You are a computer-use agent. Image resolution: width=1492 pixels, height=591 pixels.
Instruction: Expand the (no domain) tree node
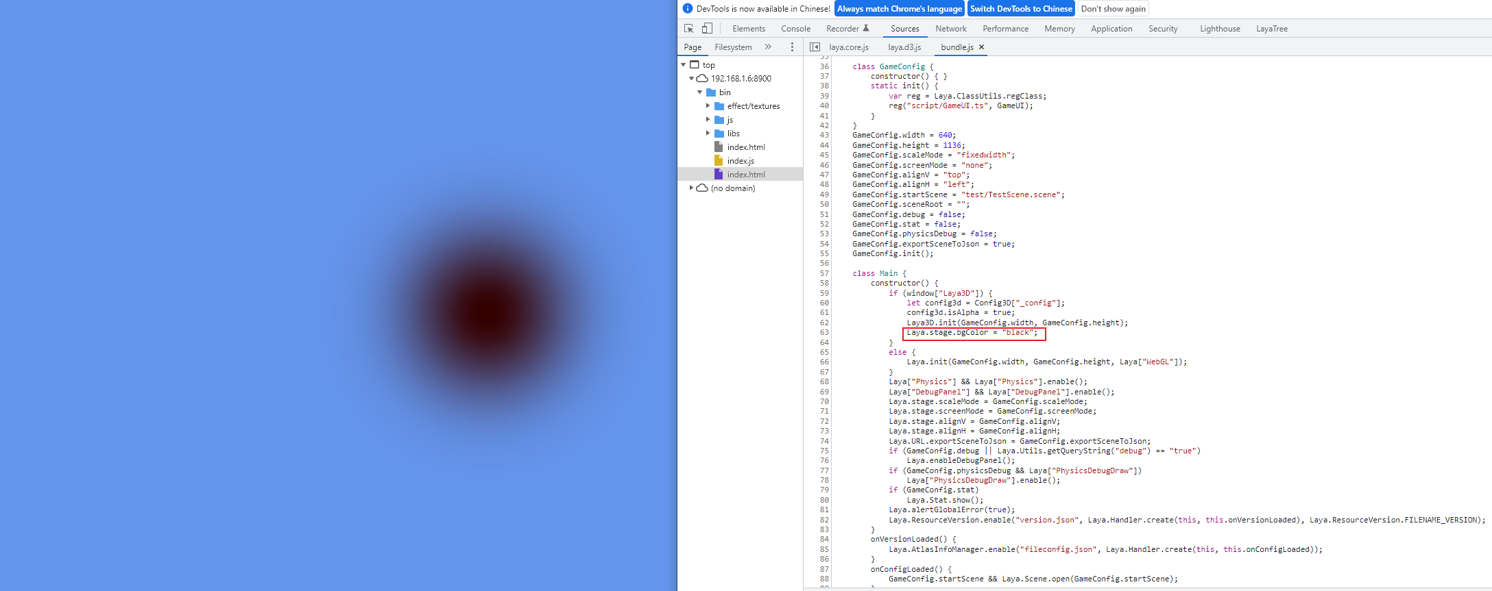pos(691,188)
